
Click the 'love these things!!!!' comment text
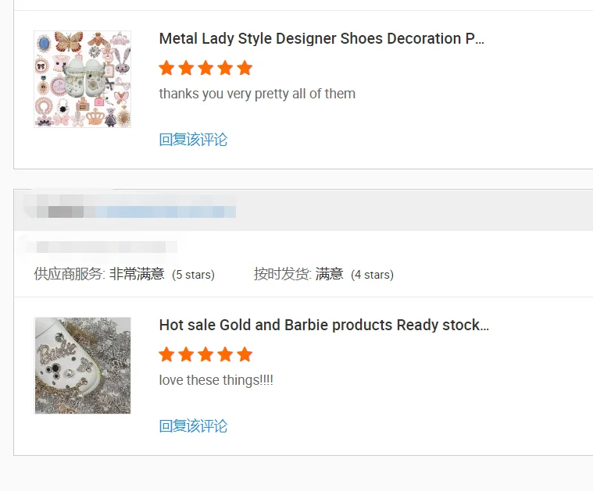(216, 380)
